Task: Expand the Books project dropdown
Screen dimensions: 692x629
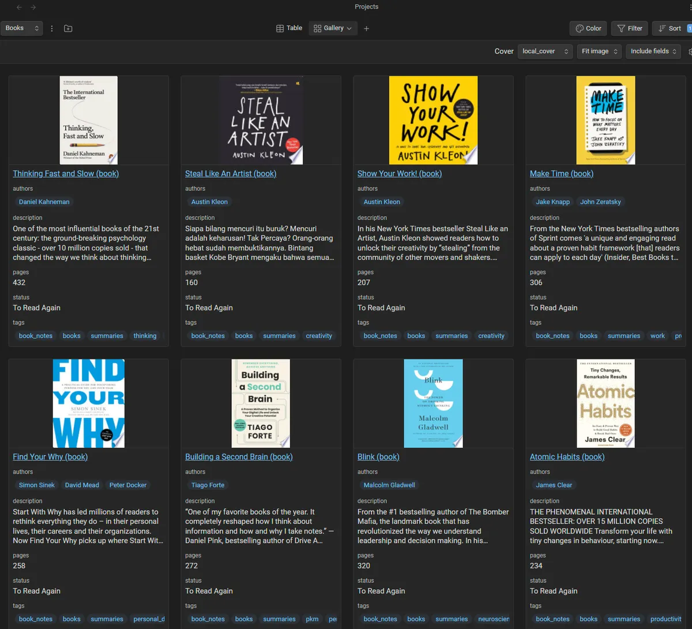Action: point(22,28)
